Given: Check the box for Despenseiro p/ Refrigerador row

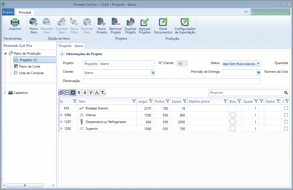Looking at the screenshot, I should click(x=286, y=122).
